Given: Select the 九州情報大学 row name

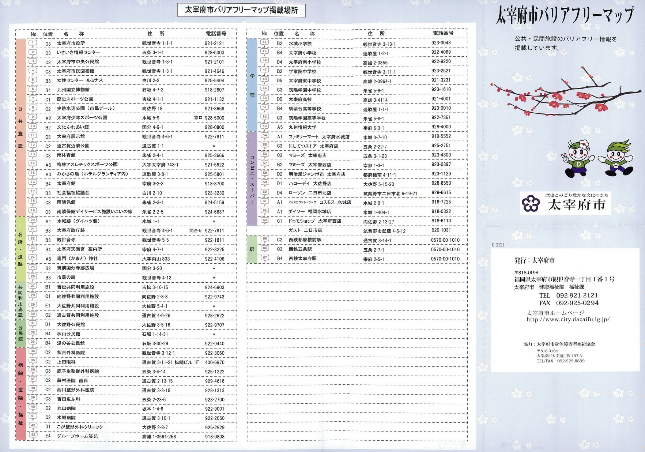Looking at the screenshot, I should [302, 127].
